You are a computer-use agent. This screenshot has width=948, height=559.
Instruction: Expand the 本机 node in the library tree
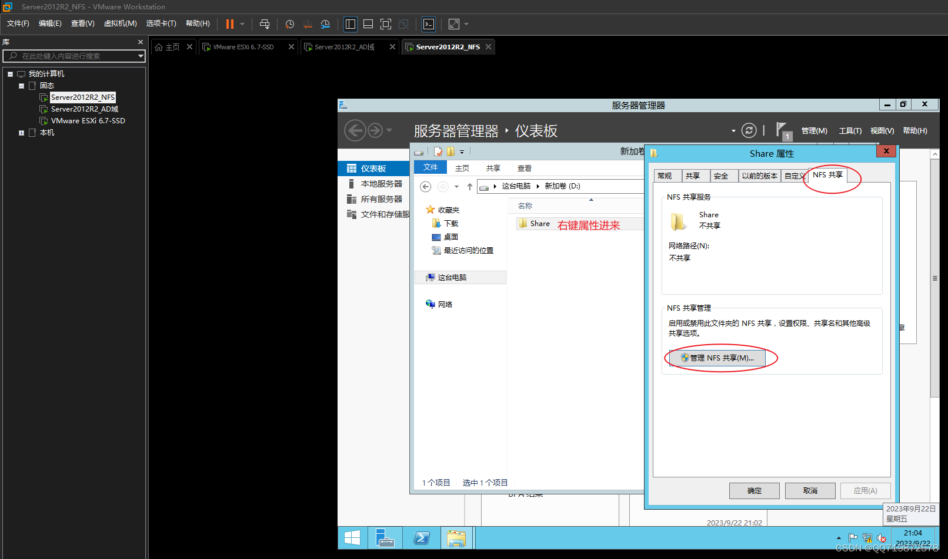pos(21,132)
